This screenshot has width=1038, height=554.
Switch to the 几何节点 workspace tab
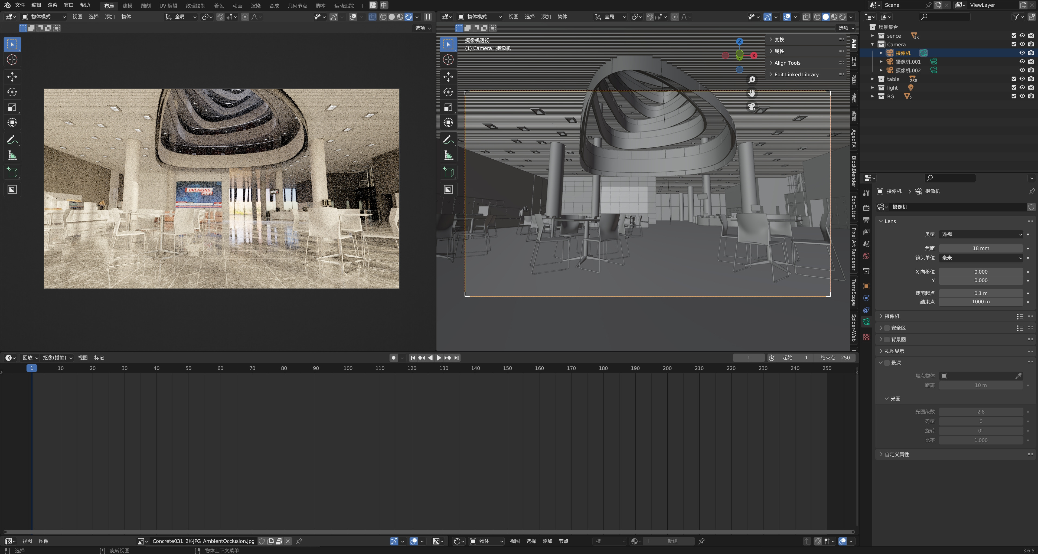(297, 6)
